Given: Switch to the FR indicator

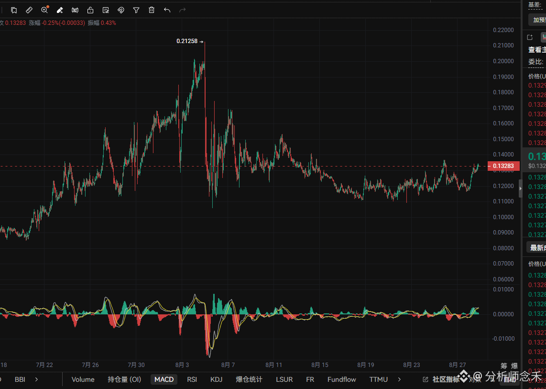Looking at the screenshot, I should tap(310, 379).
